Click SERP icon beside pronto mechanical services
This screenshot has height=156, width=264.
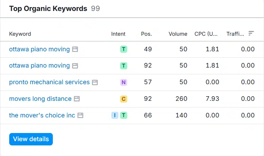click(95, 82)
